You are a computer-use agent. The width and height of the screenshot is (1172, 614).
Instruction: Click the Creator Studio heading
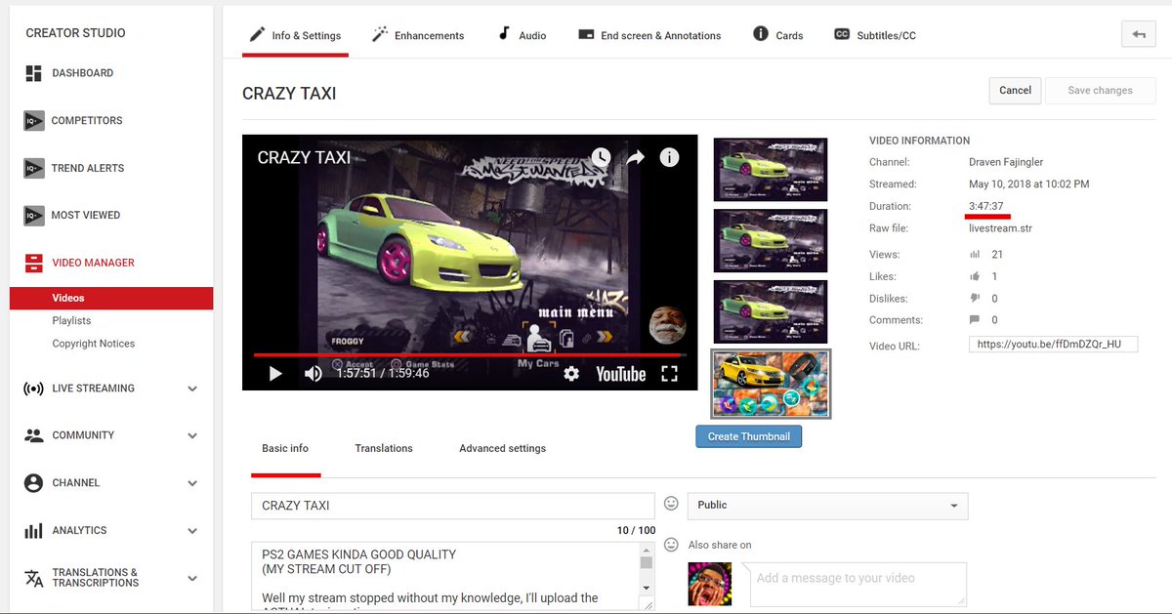coord(75,33)
